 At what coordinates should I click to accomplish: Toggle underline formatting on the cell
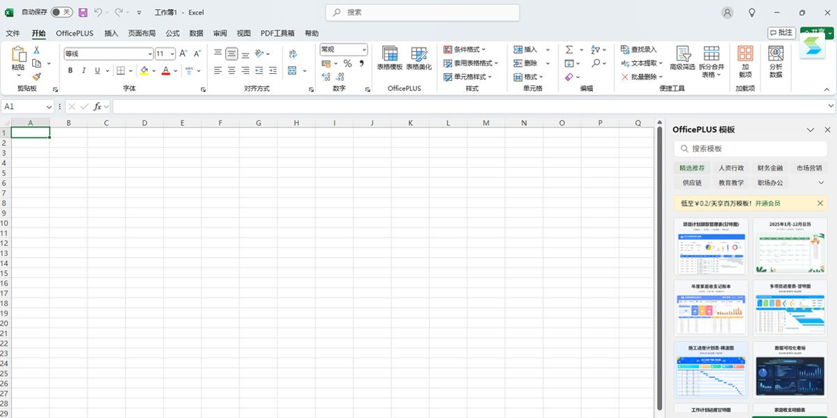96,69
